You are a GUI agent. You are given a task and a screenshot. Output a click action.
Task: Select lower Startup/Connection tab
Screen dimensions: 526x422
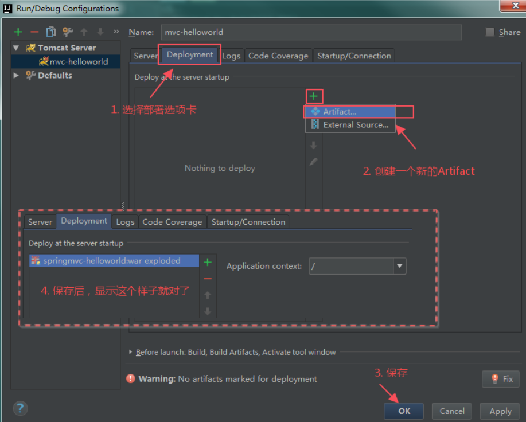point(248,222)
